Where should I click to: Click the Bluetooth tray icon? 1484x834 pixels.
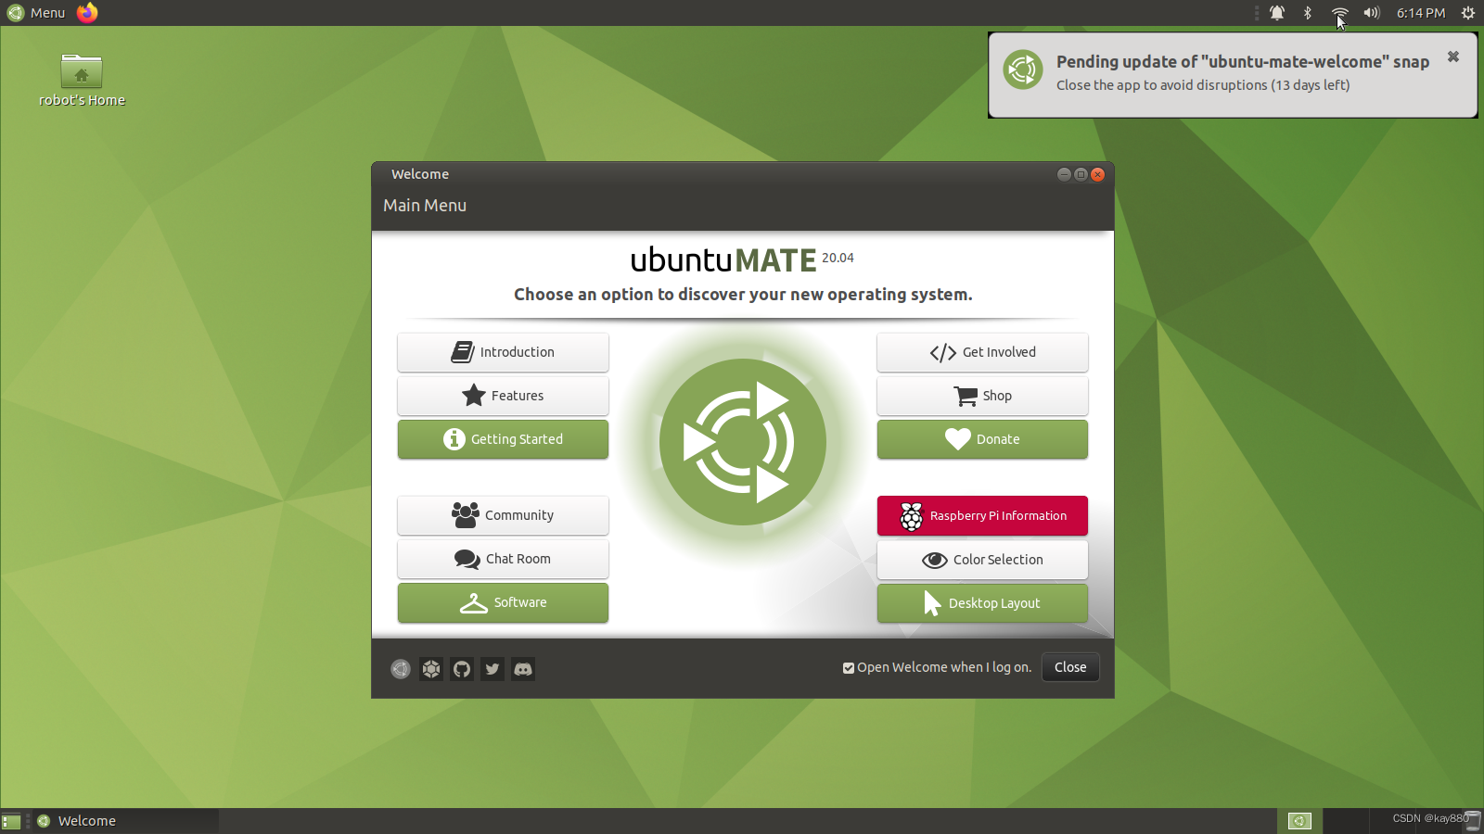1308,13
